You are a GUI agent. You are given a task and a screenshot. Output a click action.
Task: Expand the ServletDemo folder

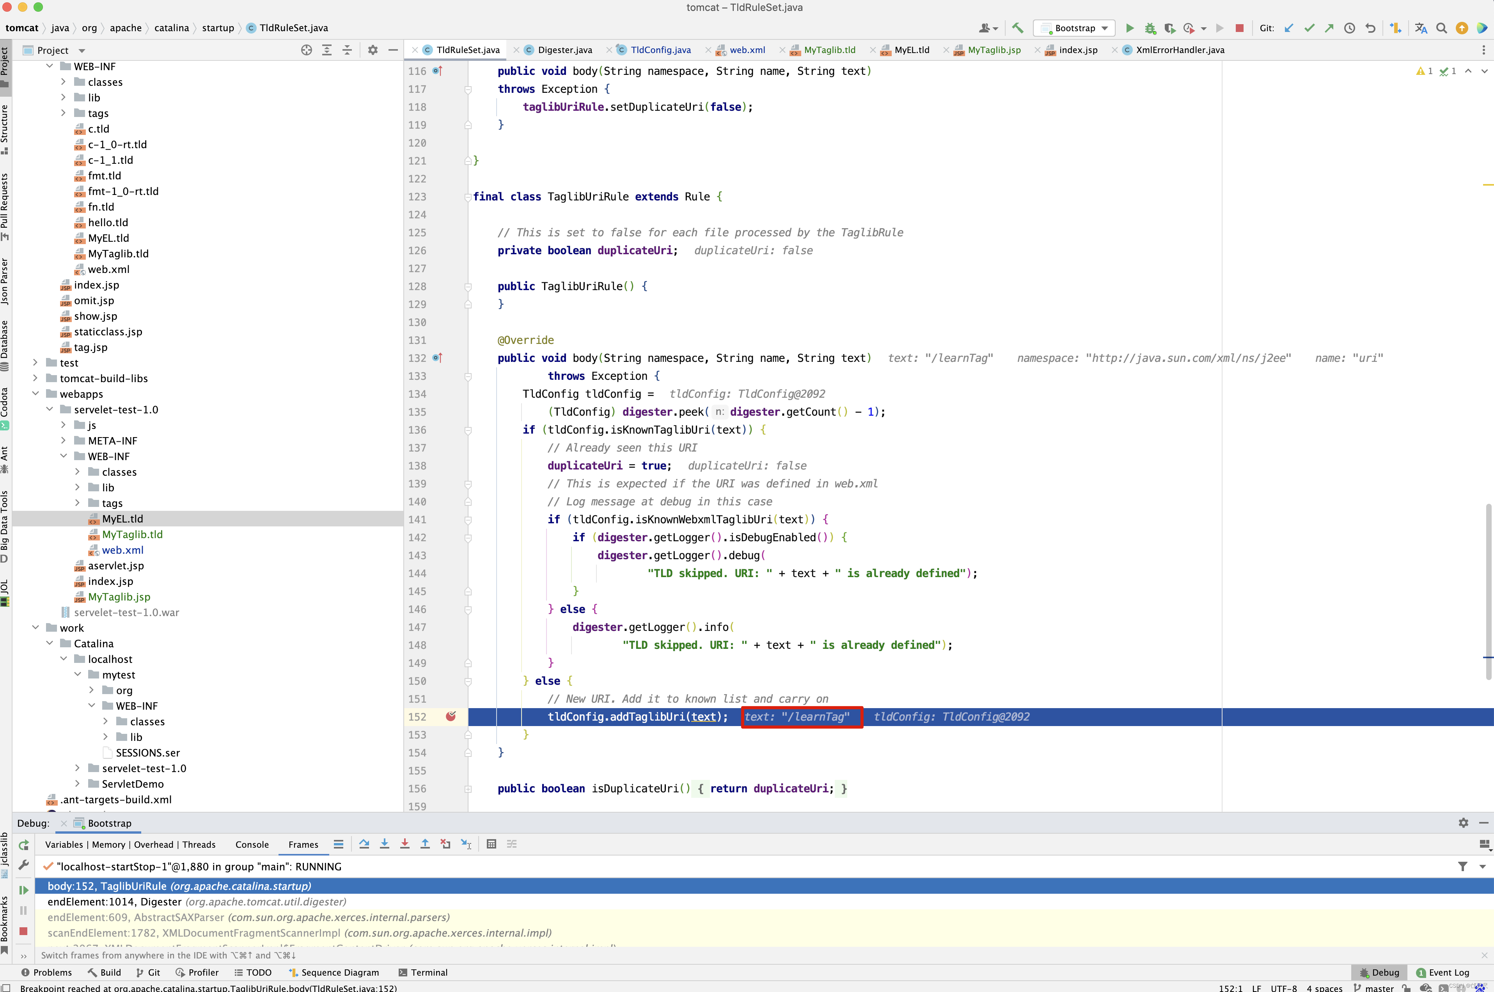(77, 783)
